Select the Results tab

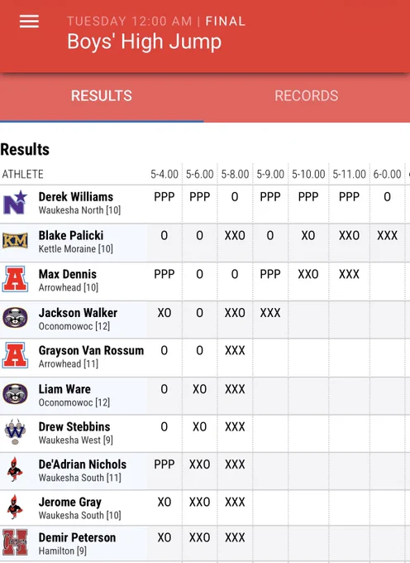pos(102,96)
